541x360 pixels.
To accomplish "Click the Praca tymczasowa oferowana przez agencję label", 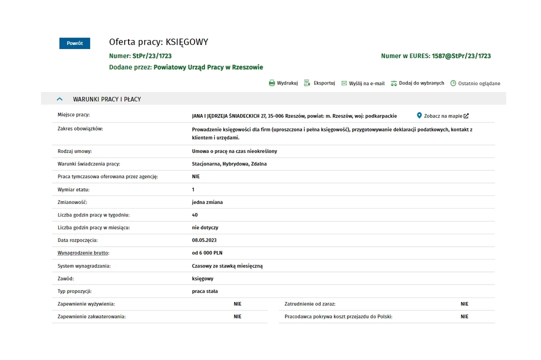I will (x=107, y=176).
